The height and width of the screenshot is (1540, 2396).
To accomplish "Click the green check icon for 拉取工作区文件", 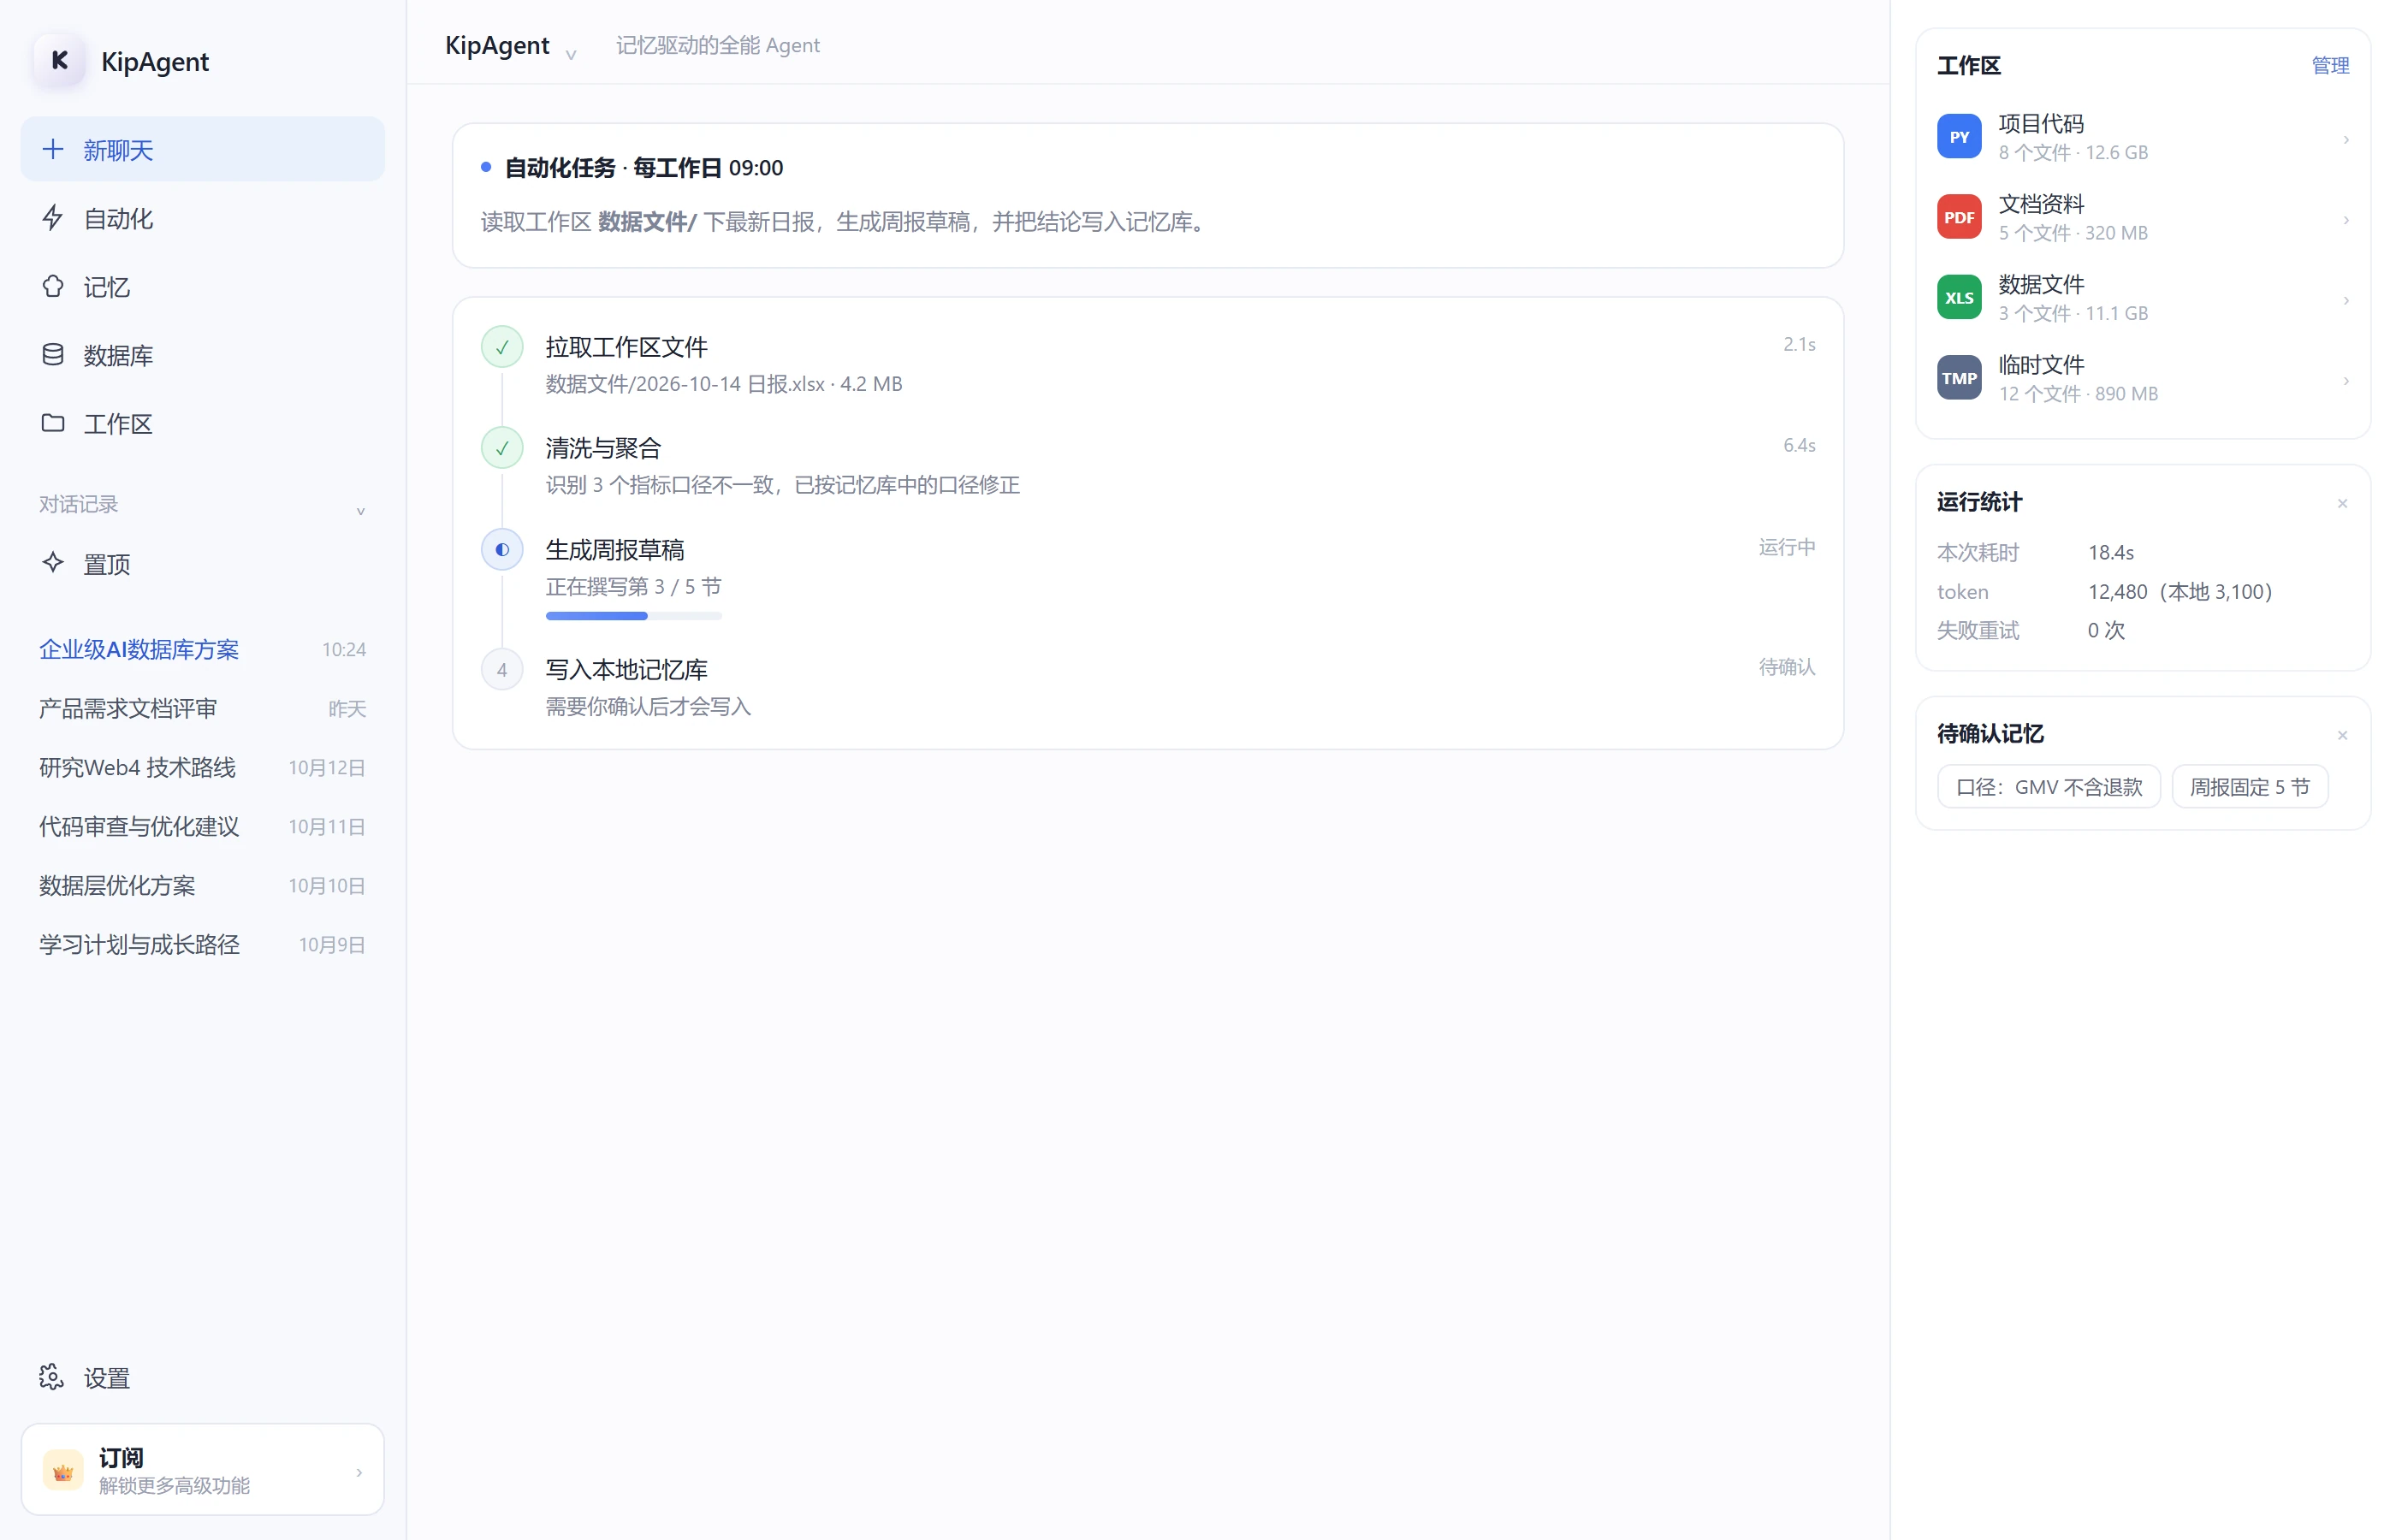I will 502,347.
